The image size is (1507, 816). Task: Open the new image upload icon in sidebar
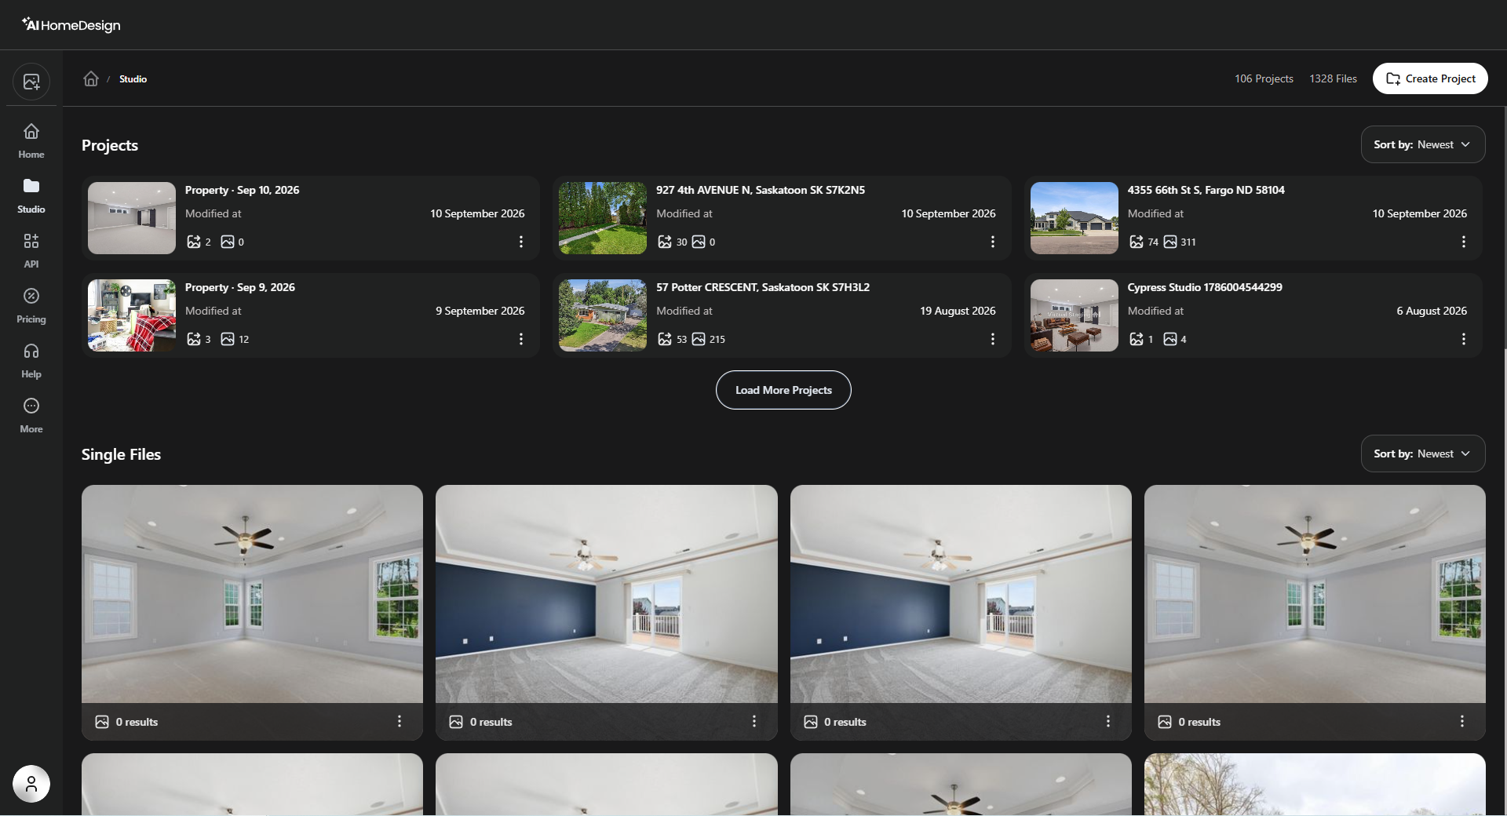tap(31, 82)
